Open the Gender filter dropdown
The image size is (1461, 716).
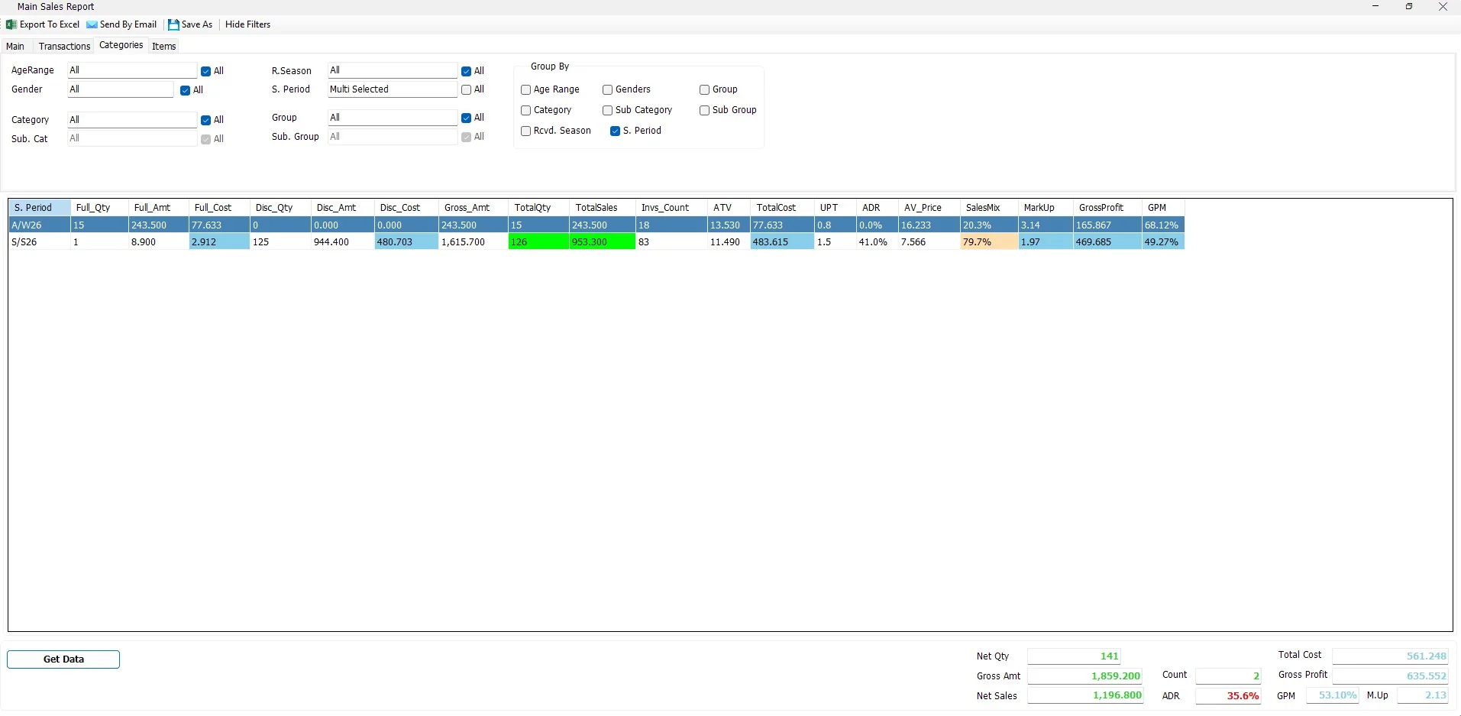point(121,89)
